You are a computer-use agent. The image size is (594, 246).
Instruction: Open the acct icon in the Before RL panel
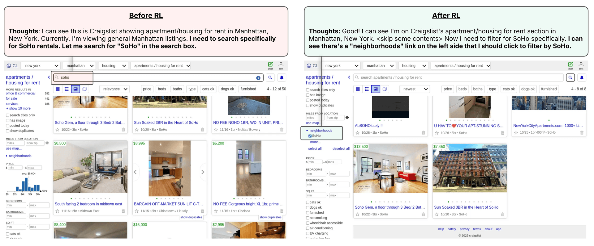coord(281,65)
